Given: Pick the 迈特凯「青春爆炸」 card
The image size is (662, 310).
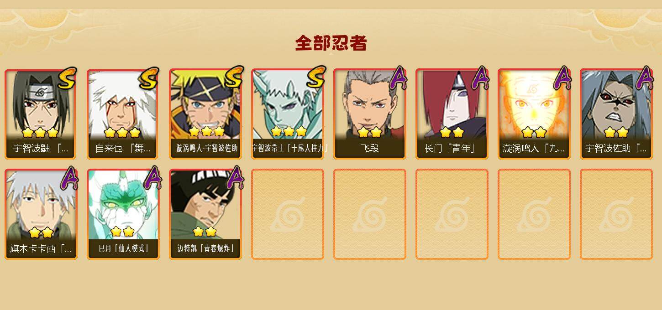Looking at the screenshot, I should [x=205, y=214].
